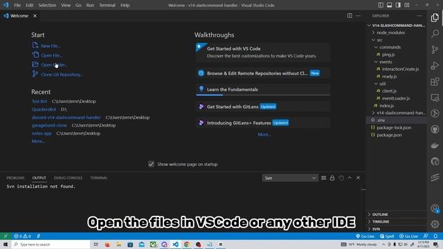Image resolution: width=443 pixels, height=249 pixels.
Task: Toggle the primary side bar layout
Action: [x=381, y=5]
